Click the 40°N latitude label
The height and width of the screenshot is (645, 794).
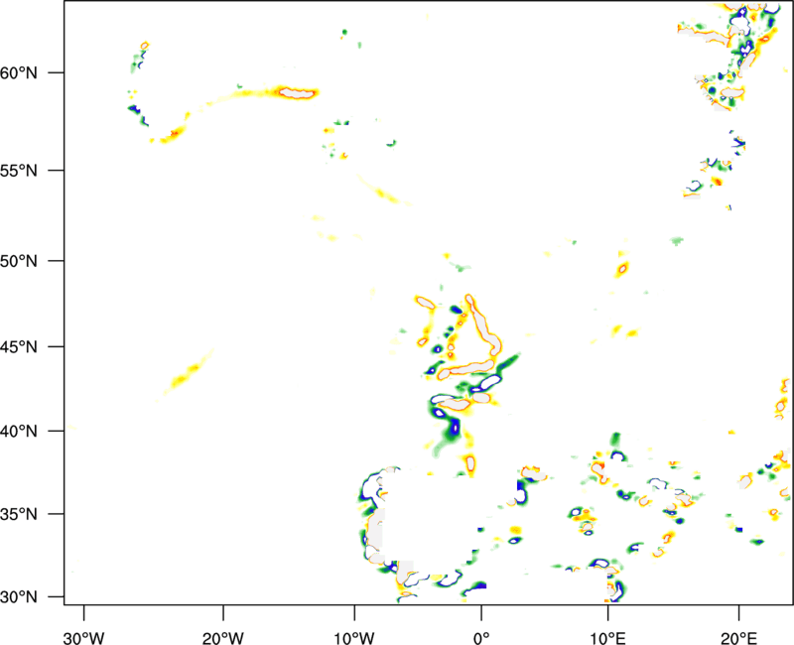(19, 431)
